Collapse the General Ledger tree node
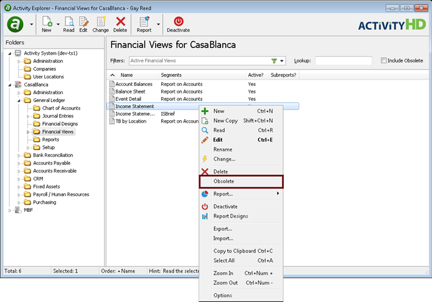Screen dimensions: 432x302 [x=19, y=101]
